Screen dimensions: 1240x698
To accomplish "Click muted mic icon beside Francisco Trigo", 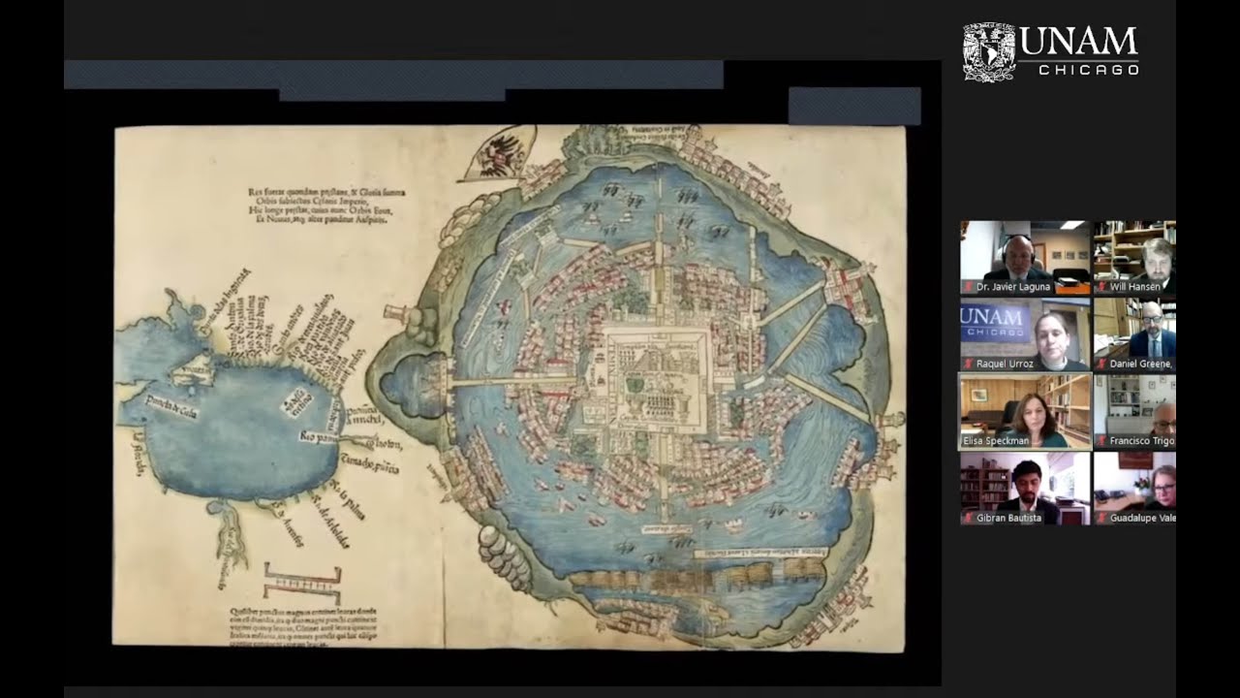I will [x=1100, y=441].
